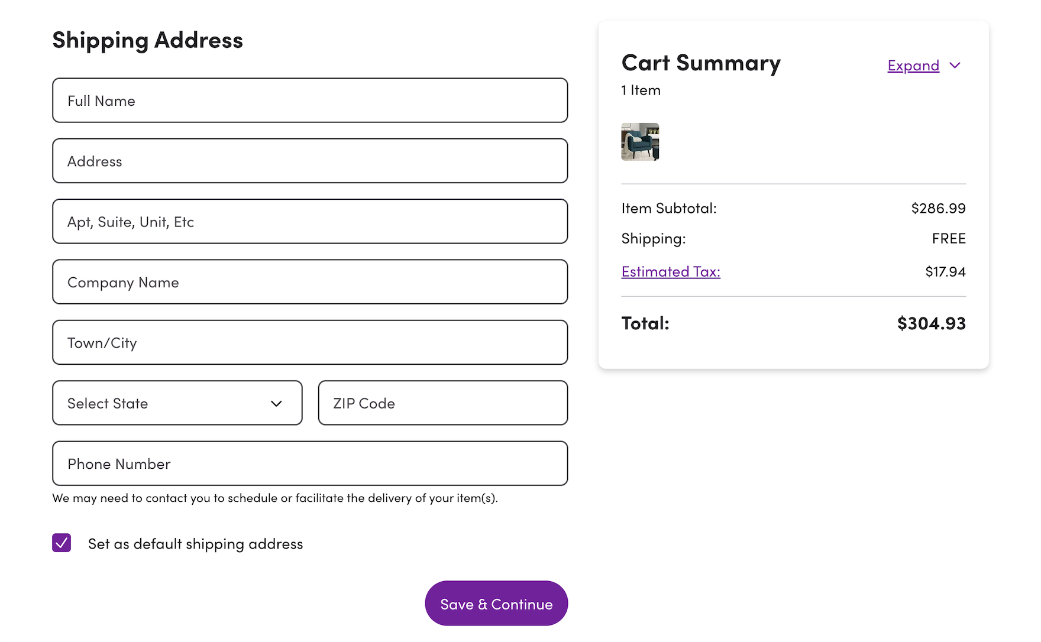Click the Shipping Address heading
Viewport: 1041px width, 642px height.
pos(148,40)
